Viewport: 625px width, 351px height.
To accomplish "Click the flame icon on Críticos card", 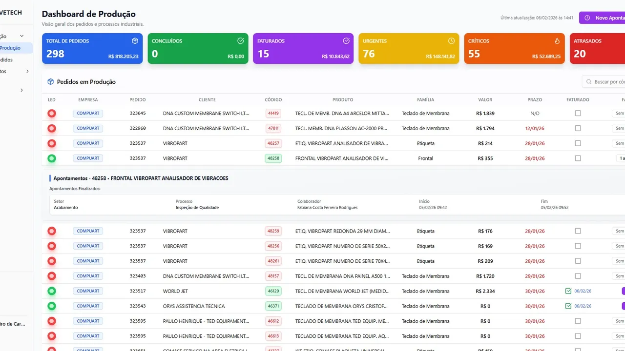I will [x=557, y=41].
